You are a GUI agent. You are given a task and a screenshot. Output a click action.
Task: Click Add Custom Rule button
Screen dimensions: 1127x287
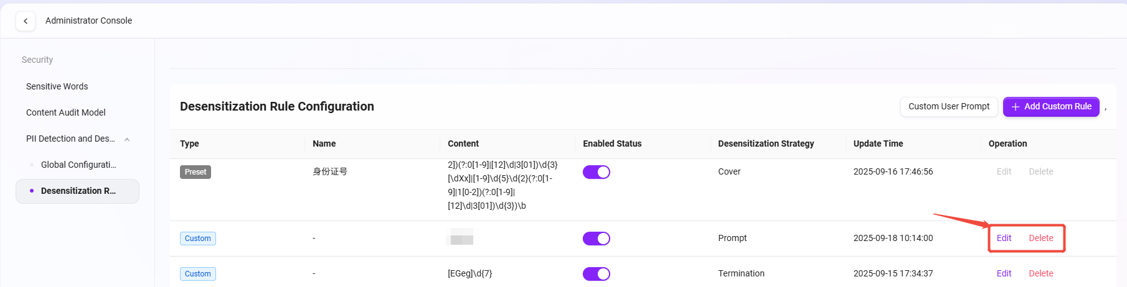1051,106
